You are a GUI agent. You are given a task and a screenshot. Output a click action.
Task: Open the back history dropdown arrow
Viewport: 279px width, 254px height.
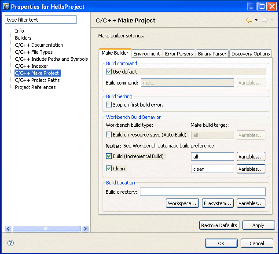256,20
